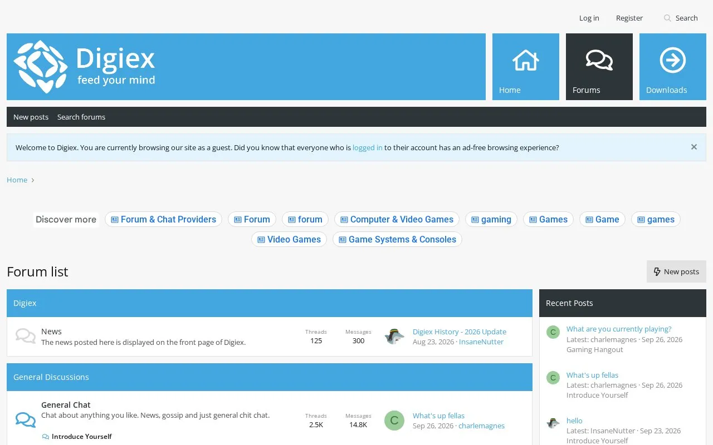713x445 pixels.
Task: Open the Forums tile with chat bubbles
Action: [599, 67]
